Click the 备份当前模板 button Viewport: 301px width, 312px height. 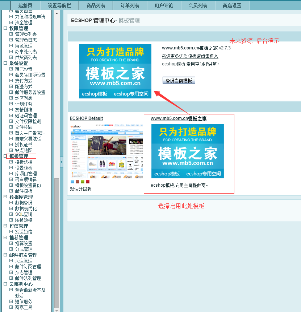pos(179,80)
